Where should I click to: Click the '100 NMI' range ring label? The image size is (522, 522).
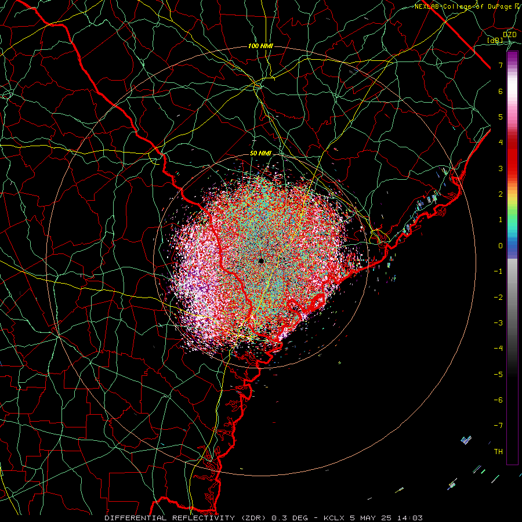tap(260, 46)
